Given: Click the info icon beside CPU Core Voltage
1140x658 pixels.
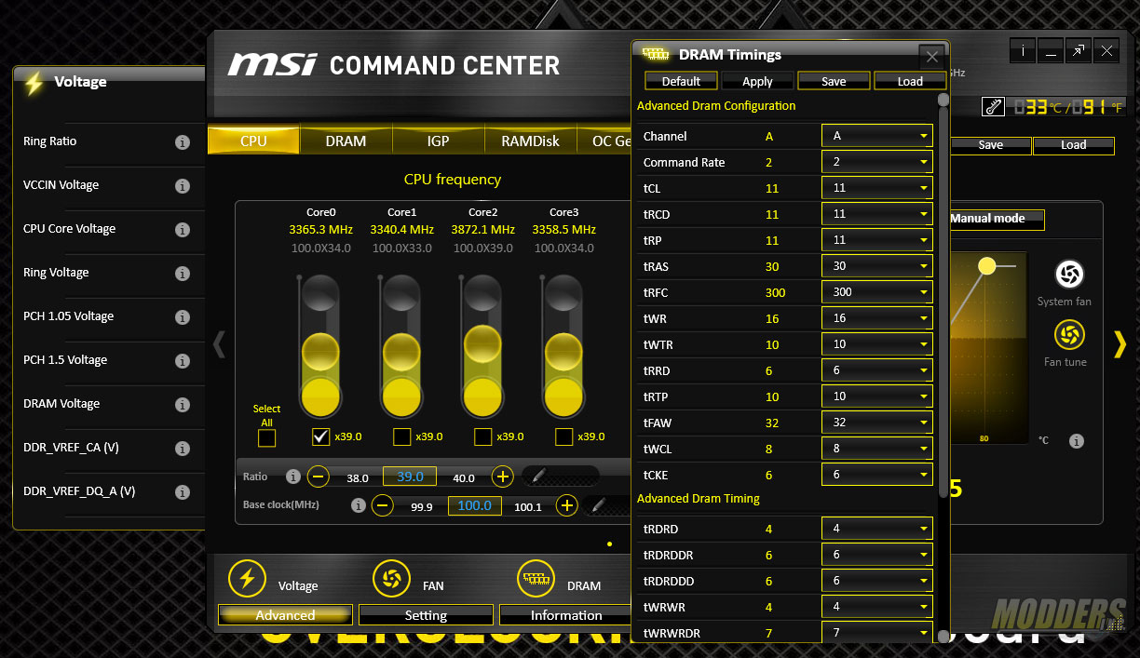Looking at the screenshot, I should [183, 230].
